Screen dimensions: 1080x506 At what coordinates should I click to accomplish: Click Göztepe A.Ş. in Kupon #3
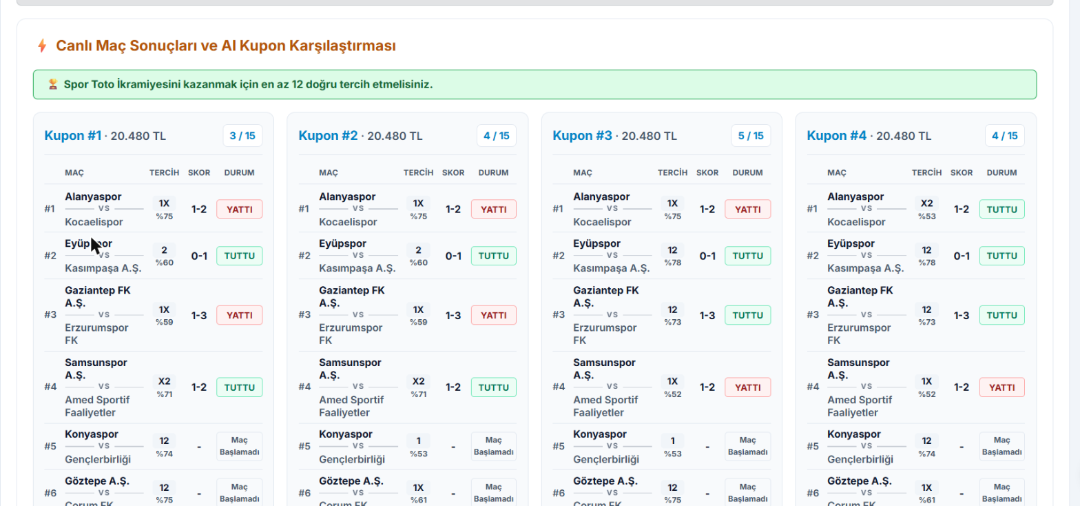tap(605, 480)
